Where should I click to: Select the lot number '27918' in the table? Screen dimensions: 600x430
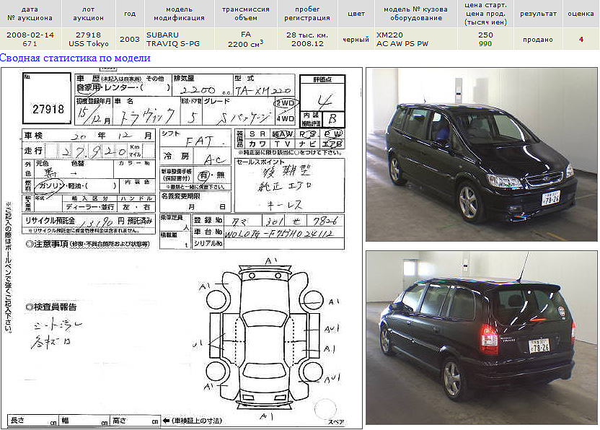click(x=89, y=35)
